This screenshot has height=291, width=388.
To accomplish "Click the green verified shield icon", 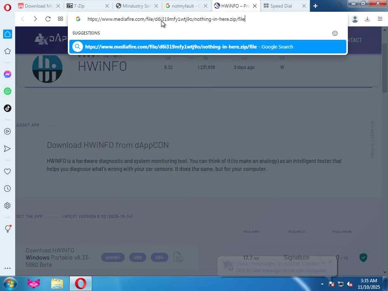I will 363,258.
